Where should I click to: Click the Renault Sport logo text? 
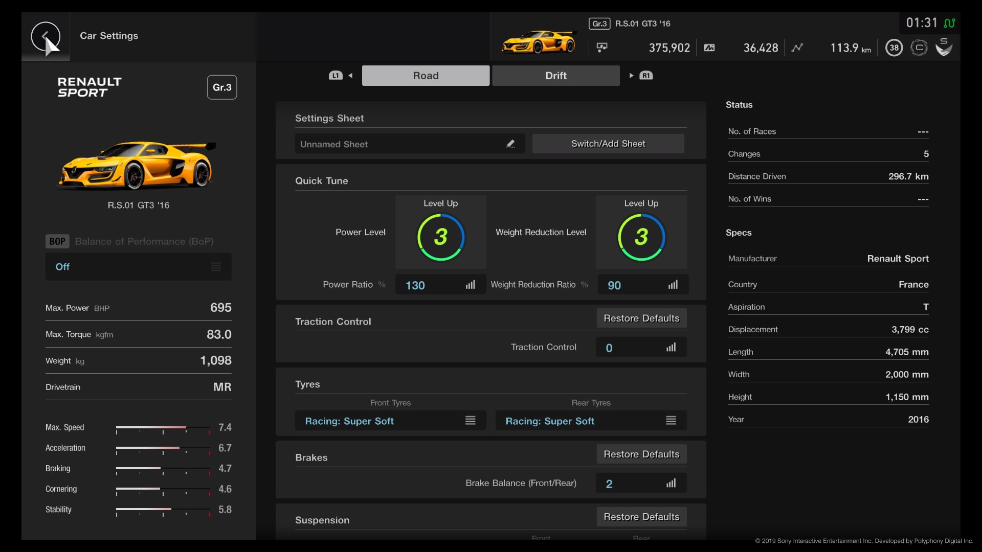90,87
